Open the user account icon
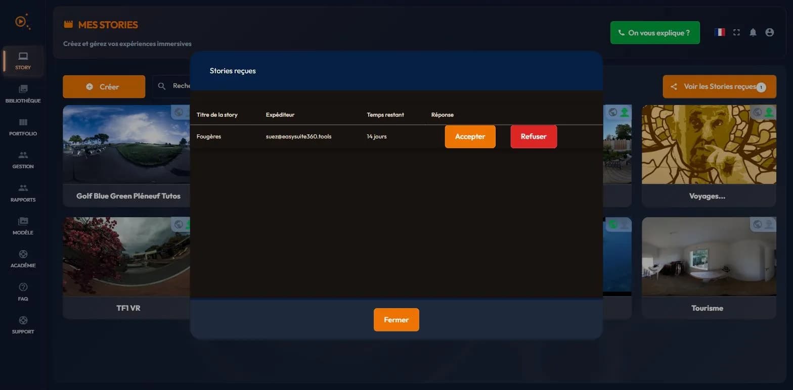The image size is (793, 390). [x=770, y=32]
